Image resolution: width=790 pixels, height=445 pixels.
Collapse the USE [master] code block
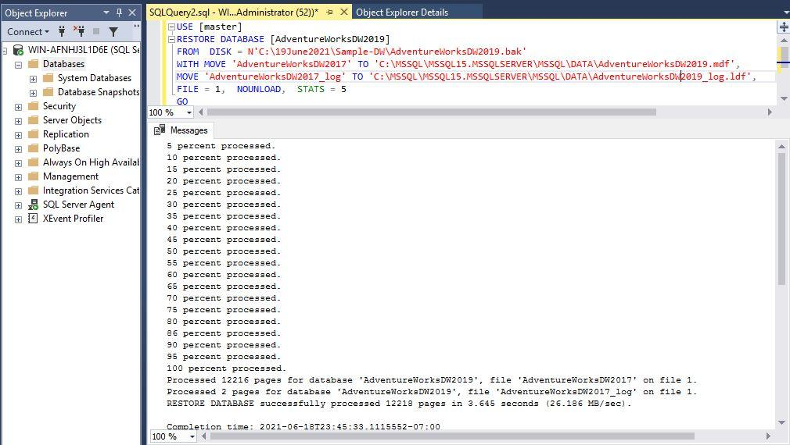tap(171, 27)
